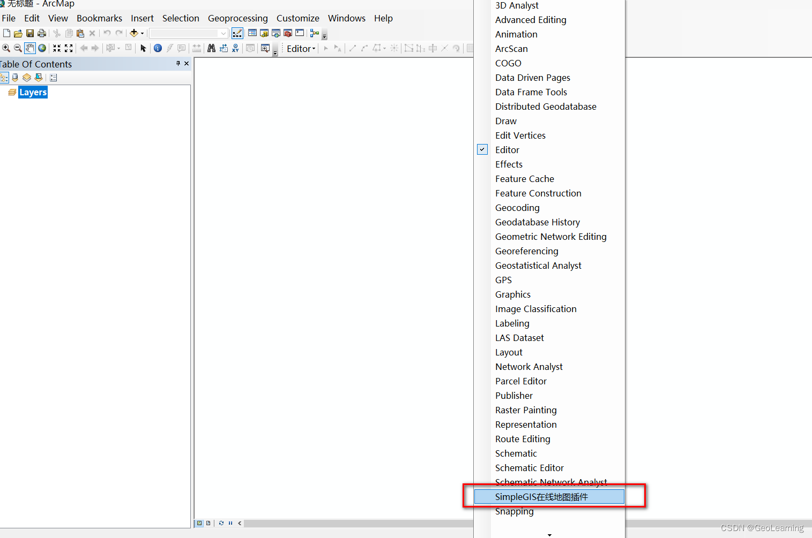Open the Bookmarks menu
The image size is (812, 538).
99,18
